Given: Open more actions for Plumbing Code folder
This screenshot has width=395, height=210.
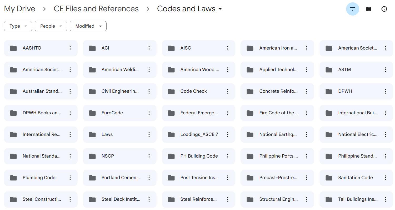Looking at the screenshot, I should pyautogui.click(x=70, y=178).
